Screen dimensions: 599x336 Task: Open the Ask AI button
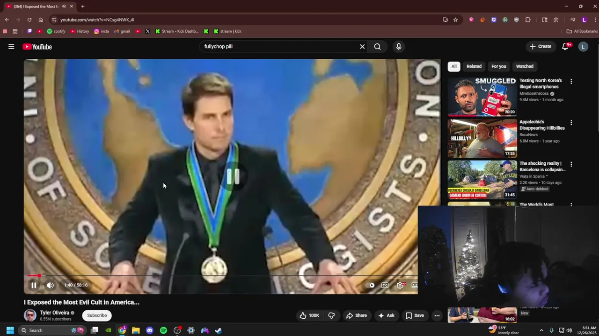pyautogui.click(x=386, y=315)
